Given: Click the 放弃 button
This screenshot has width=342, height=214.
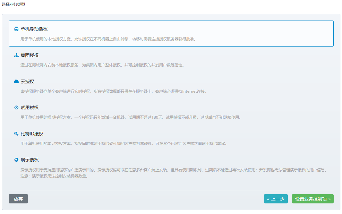Looking at the screenshot, I should 18,199.
